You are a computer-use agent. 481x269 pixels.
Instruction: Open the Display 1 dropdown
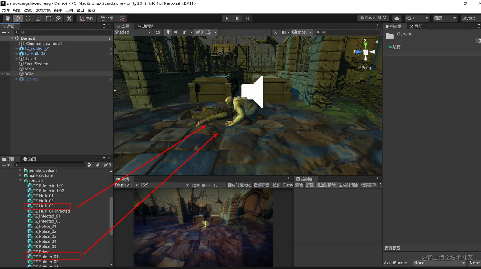[x=126, y=185]
